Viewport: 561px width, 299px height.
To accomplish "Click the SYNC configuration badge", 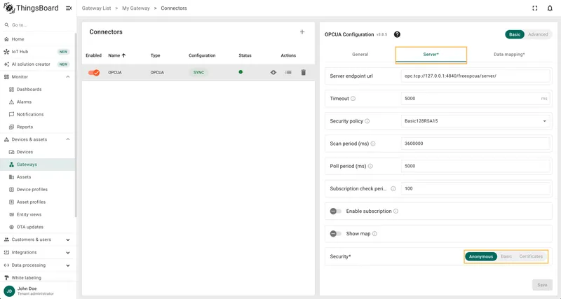I will click(x=198, y=73).
